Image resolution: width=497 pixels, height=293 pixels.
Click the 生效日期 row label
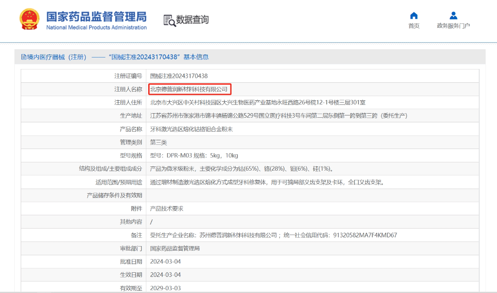131,275
